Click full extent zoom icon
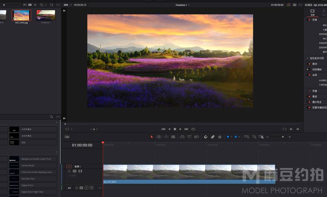 (x=246, y=137)
